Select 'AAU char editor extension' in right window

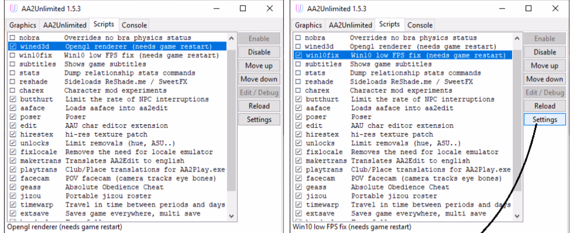(402, 126)
